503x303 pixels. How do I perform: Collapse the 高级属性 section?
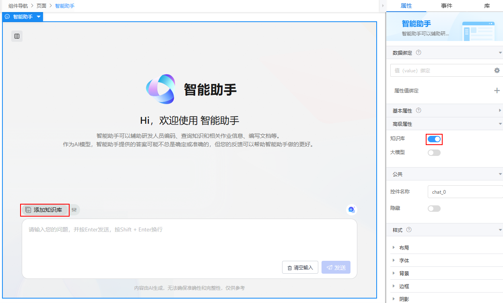500,124
